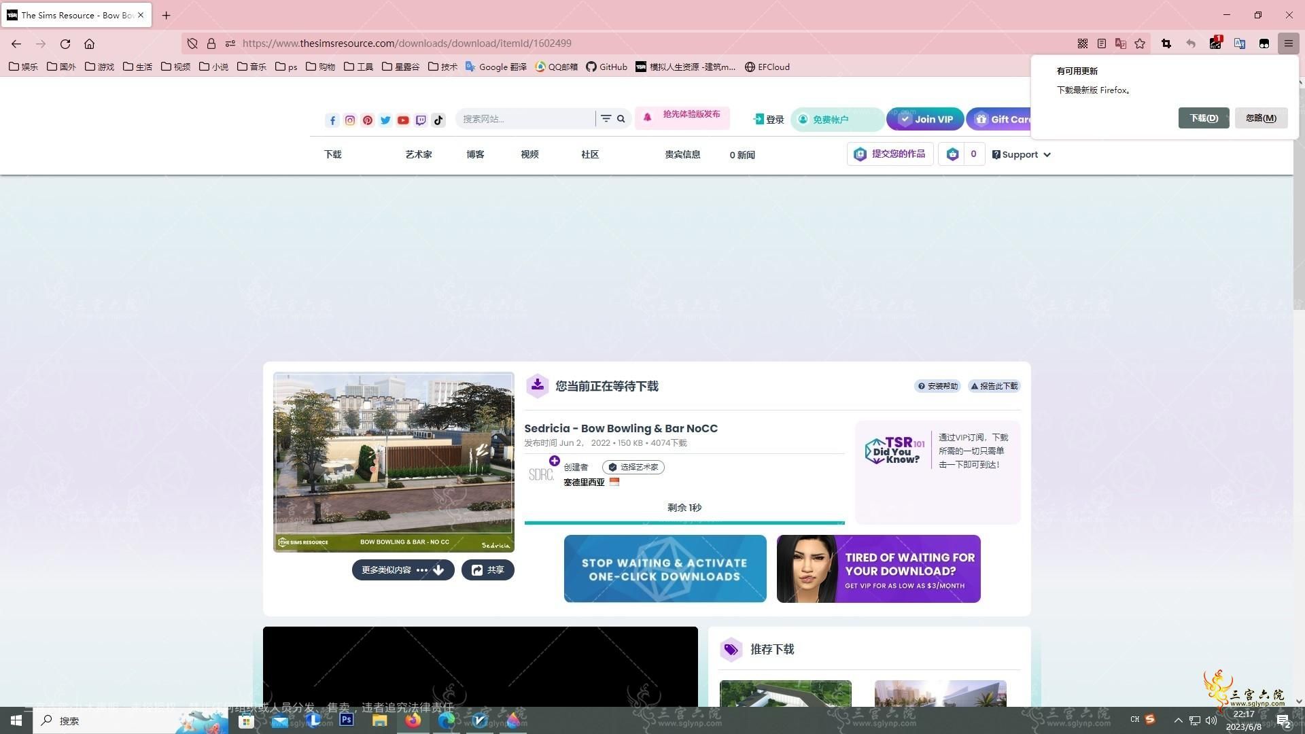
Task: Click the 报告此下载 link
Action: coord(994,386)
